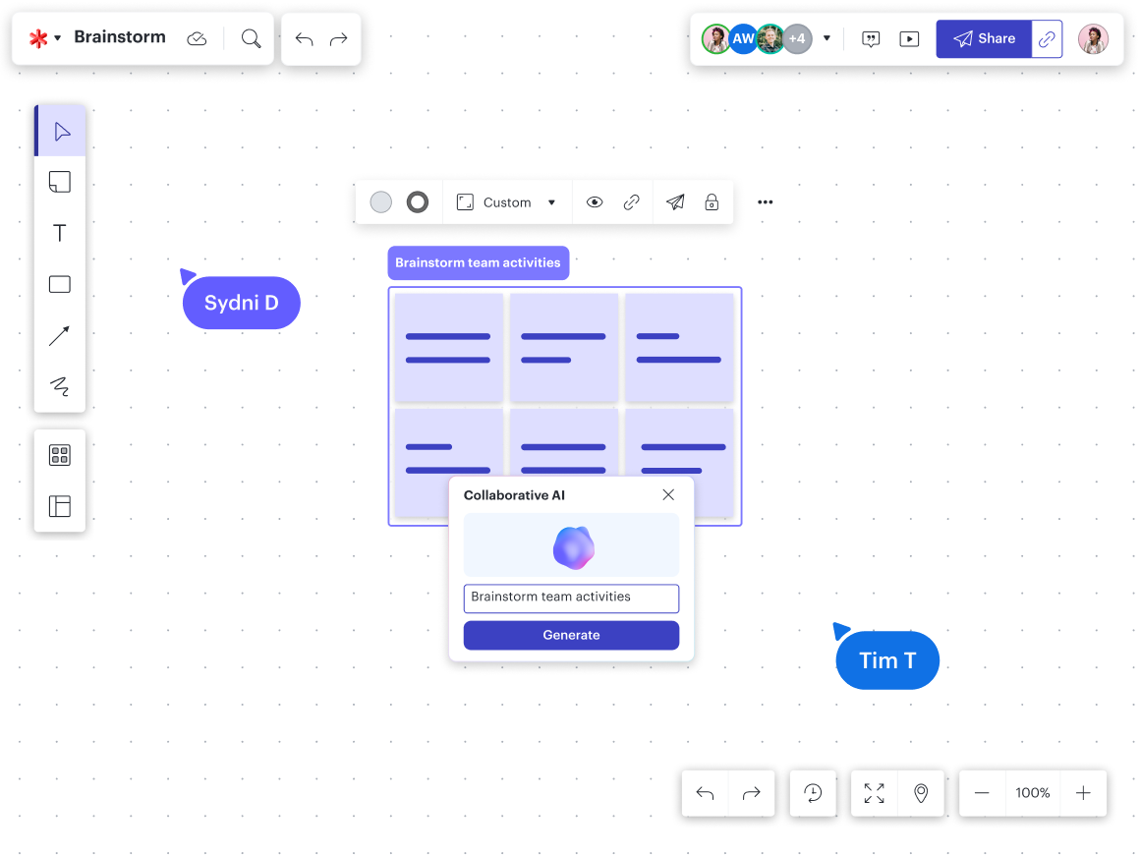1140x855 pixels.
Task: Toggle the frame lock icon
Action: (x=712, y=202)
